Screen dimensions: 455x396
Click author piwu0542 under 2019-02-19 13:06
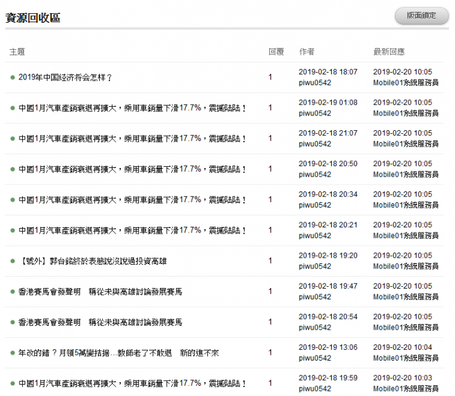pos(315,358)
